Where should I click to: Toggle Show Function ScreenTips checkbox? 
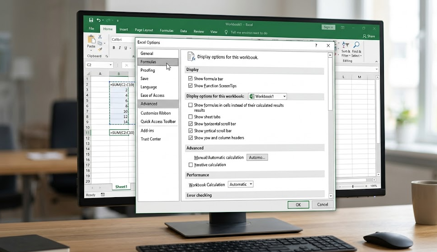[191, 86]
